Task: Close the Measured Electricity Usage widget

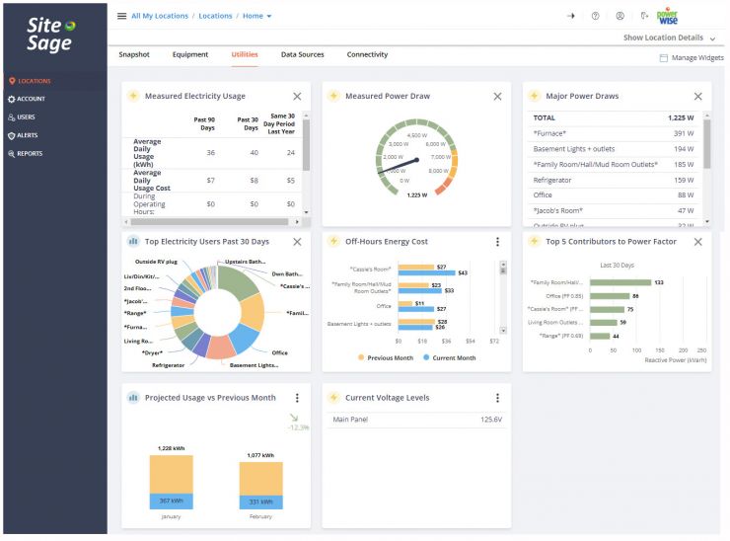Action: (x=297, y=97)
